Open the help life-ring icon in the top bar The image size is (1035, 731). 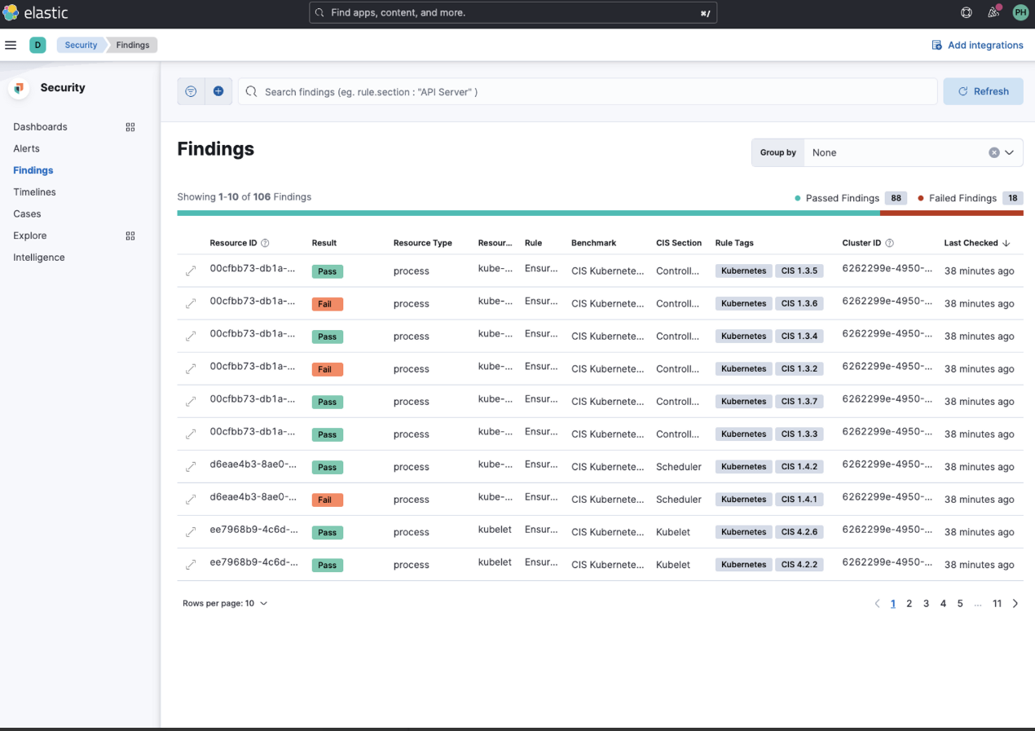tap(966, 12)
